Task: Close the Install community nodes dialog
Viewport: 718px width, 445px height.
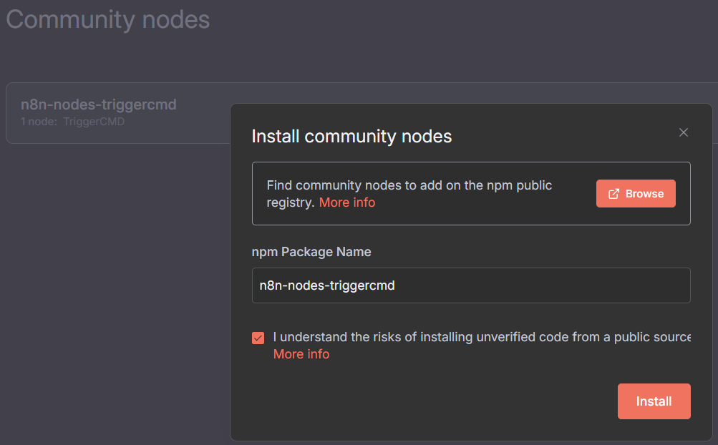Action: 683,132
